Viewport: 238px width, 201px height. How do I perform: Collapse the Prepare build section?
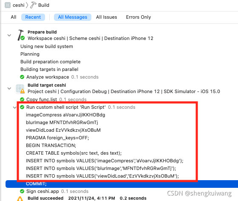click(9, 35)
